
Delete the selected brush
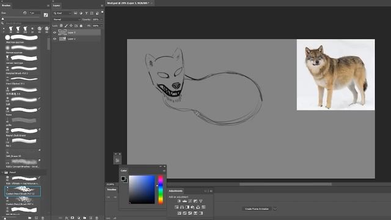[43, 218]
